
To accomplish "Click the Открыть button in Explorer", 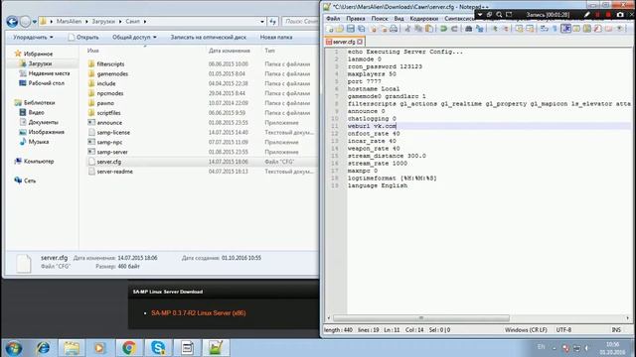I will [x=83, y=38].
